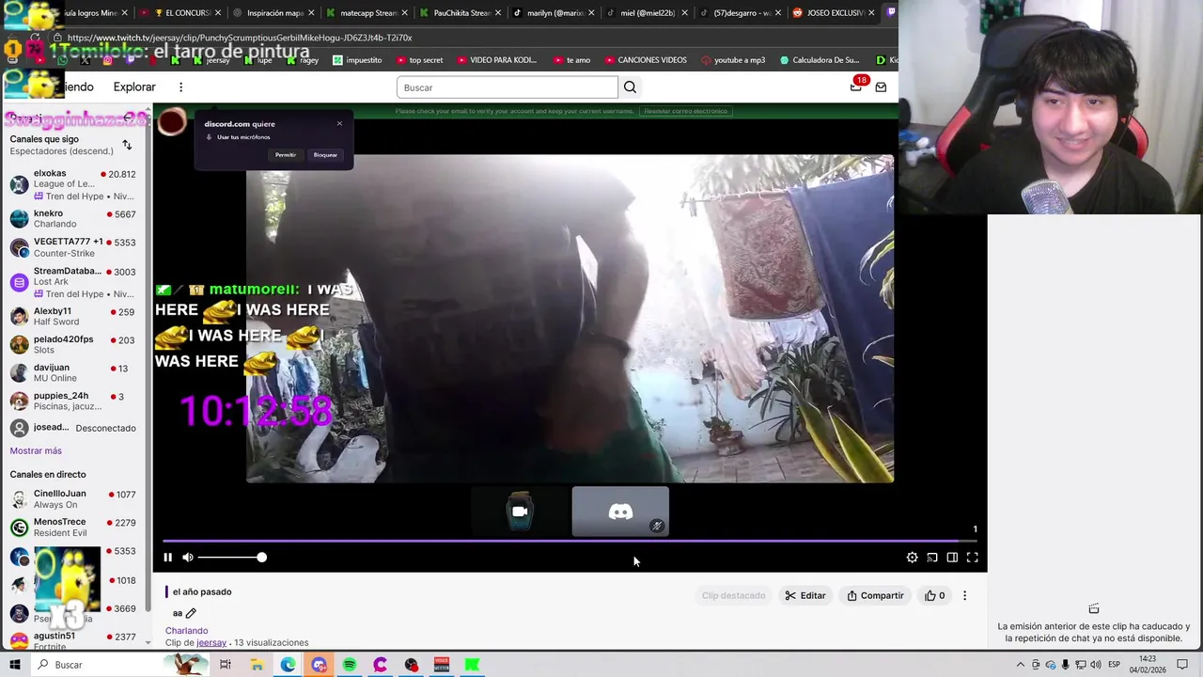
Task: Open Twitch top nav three-dot menu
Action: point(180,87)
